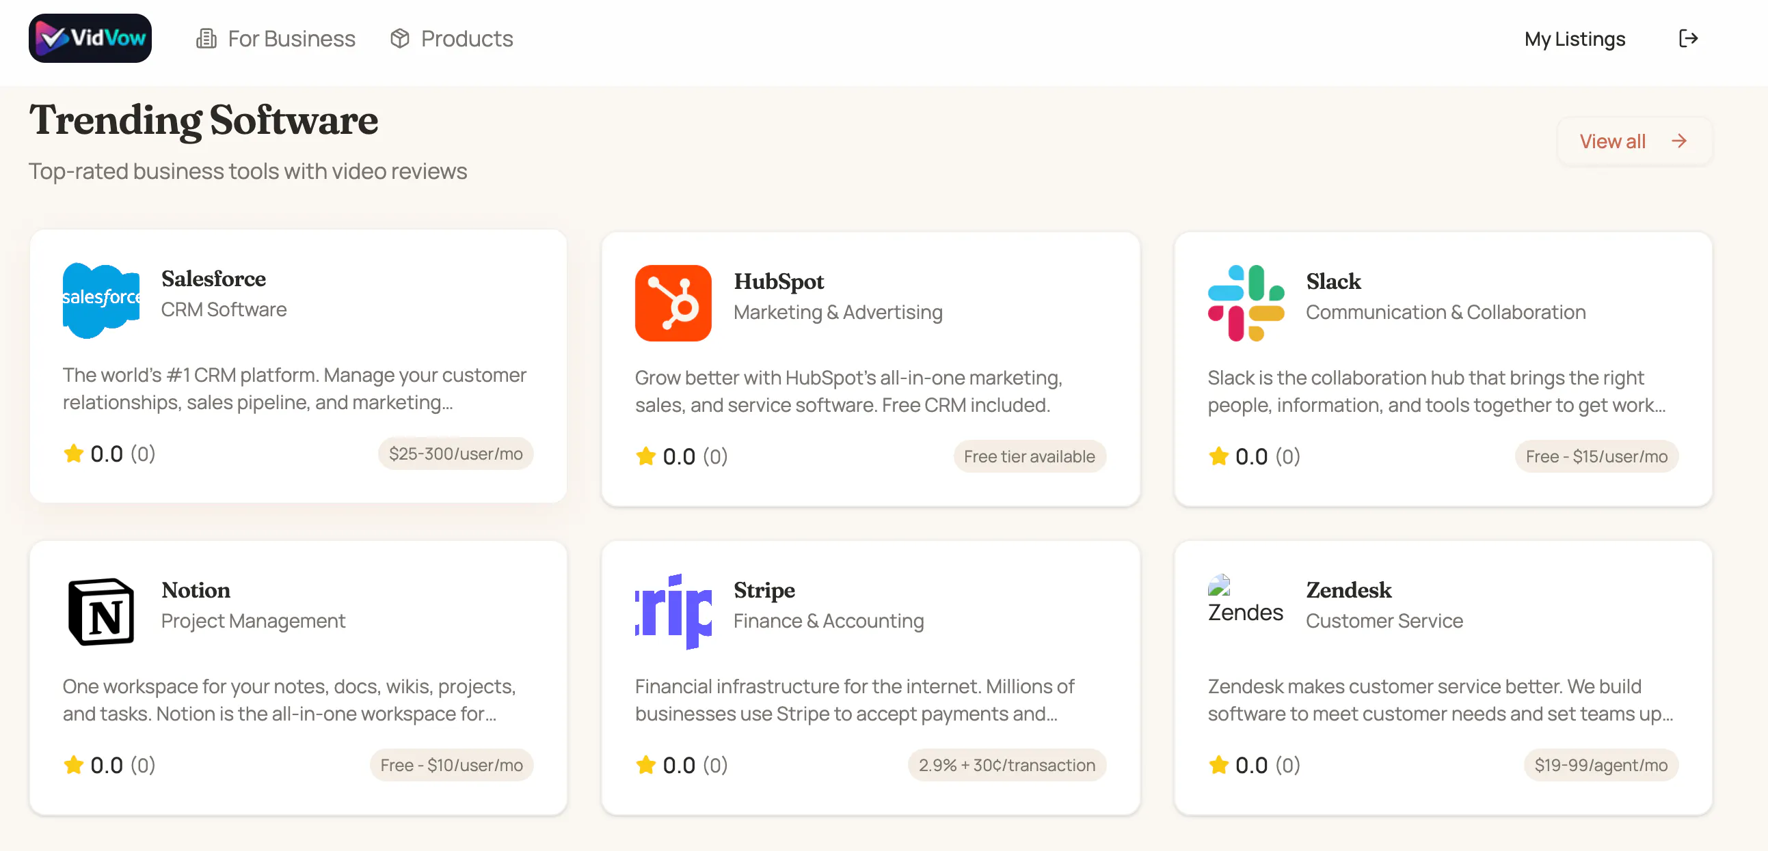
Task: Click the star rating icon on Stripe card
Action: (646, 764)
